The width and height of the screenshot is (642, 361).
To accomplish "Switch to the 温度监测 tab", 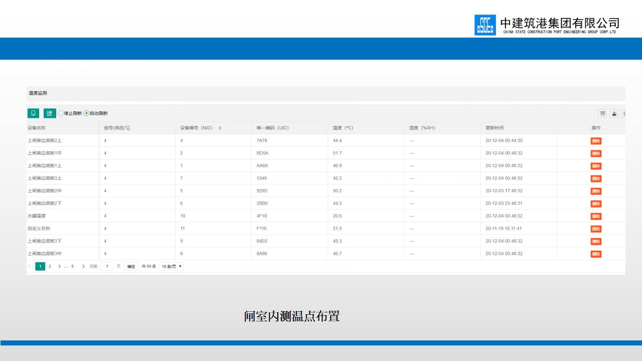I will [x=38, y=93].
